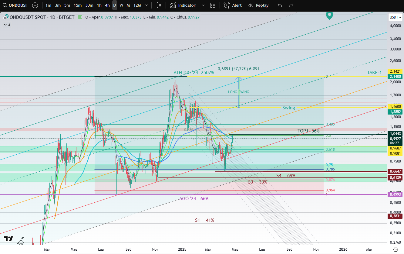Click the undo arrow icon
The width and height of the screenshot is (404, 254).
click(280, 5)
